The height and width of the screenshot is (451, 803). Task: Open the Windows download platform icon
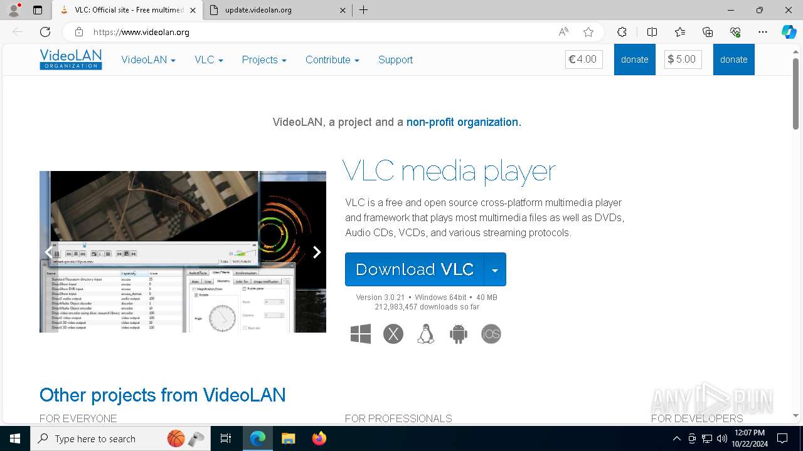[361, 334]
